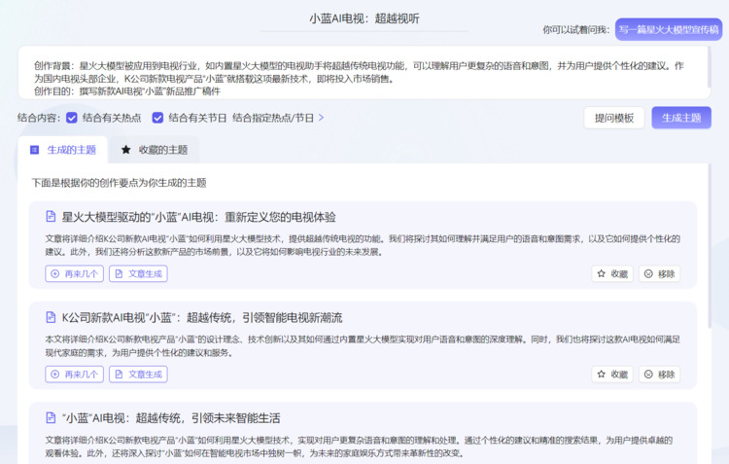Switch to the 生成的主题 tab
Image resolution: width=729 pixels, height=464 pixels.
point(63,150)
